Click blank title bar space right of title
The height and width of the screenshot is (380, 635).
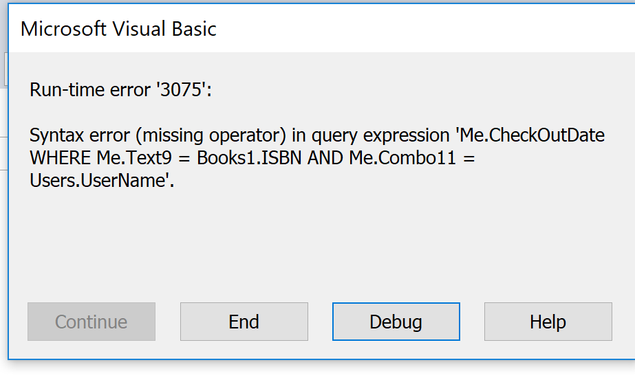425,29
